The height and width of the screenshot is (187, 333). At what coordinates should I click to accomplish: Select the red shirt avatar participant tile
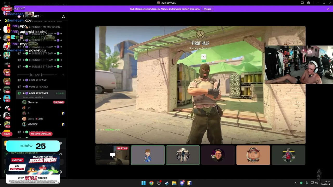click(289, 155)
